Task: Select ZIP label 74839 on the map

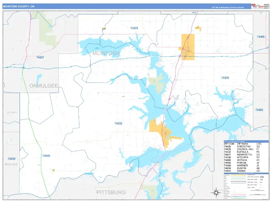Action: click(x=11, y=159)
